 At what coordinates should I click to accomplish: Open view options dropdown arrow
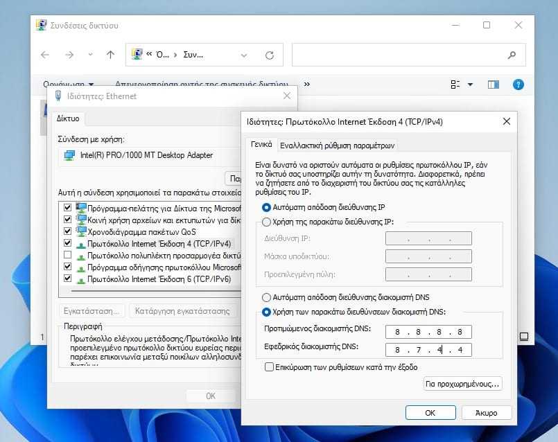[470, 85]
